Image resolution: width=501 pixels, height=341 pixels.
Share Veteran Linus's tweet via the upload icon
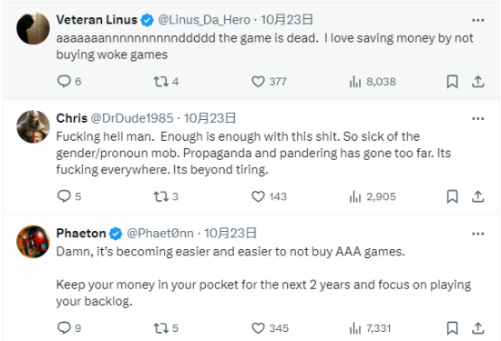[477, 81]
